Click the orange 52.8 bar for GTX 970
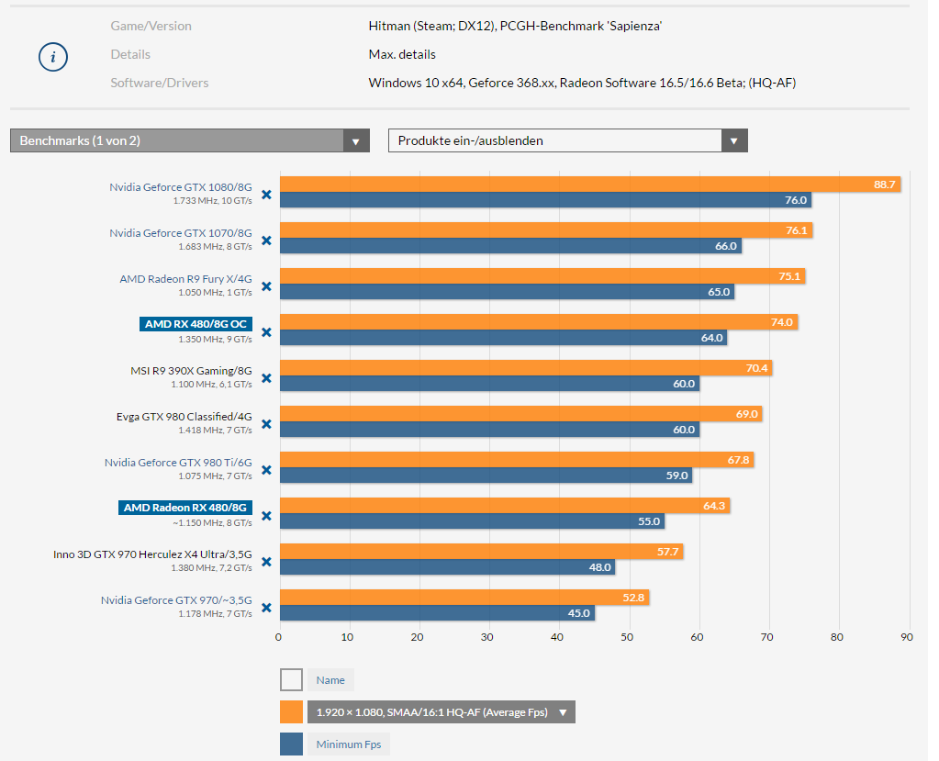Viewport: 939px width, 761px height. [x=464, y=598]
